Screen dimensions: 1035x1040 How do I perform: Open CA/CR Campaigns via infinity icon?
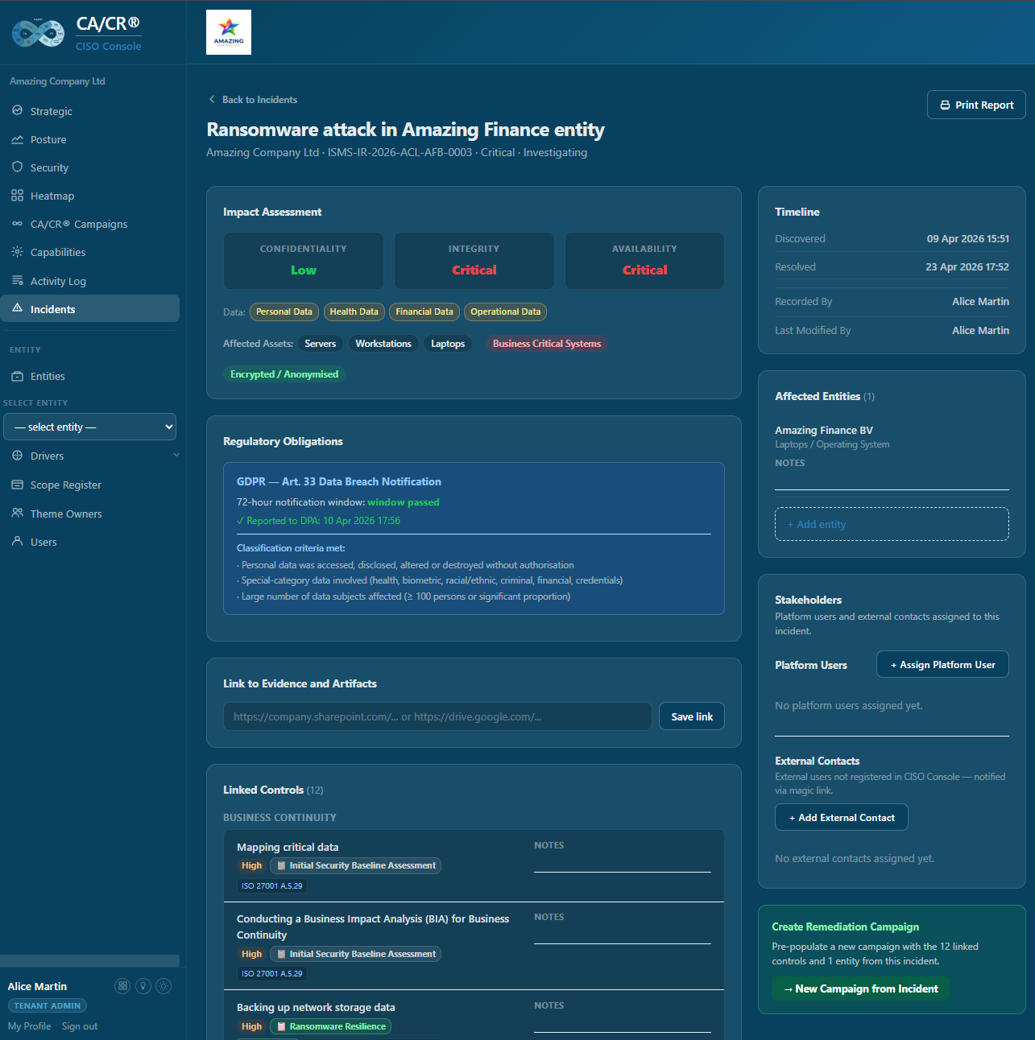(x=17, y=224)
